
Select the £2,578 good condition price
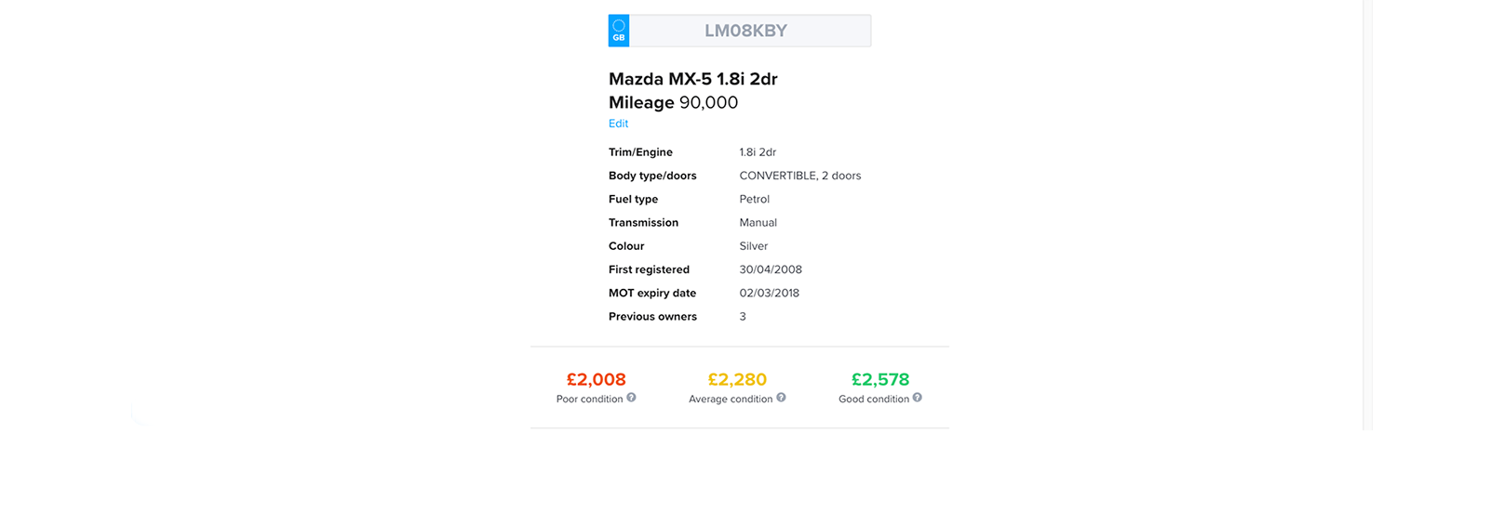[x=879, y=379]
